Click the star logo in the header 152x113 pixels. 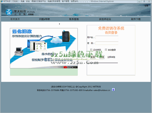(9, 12)
